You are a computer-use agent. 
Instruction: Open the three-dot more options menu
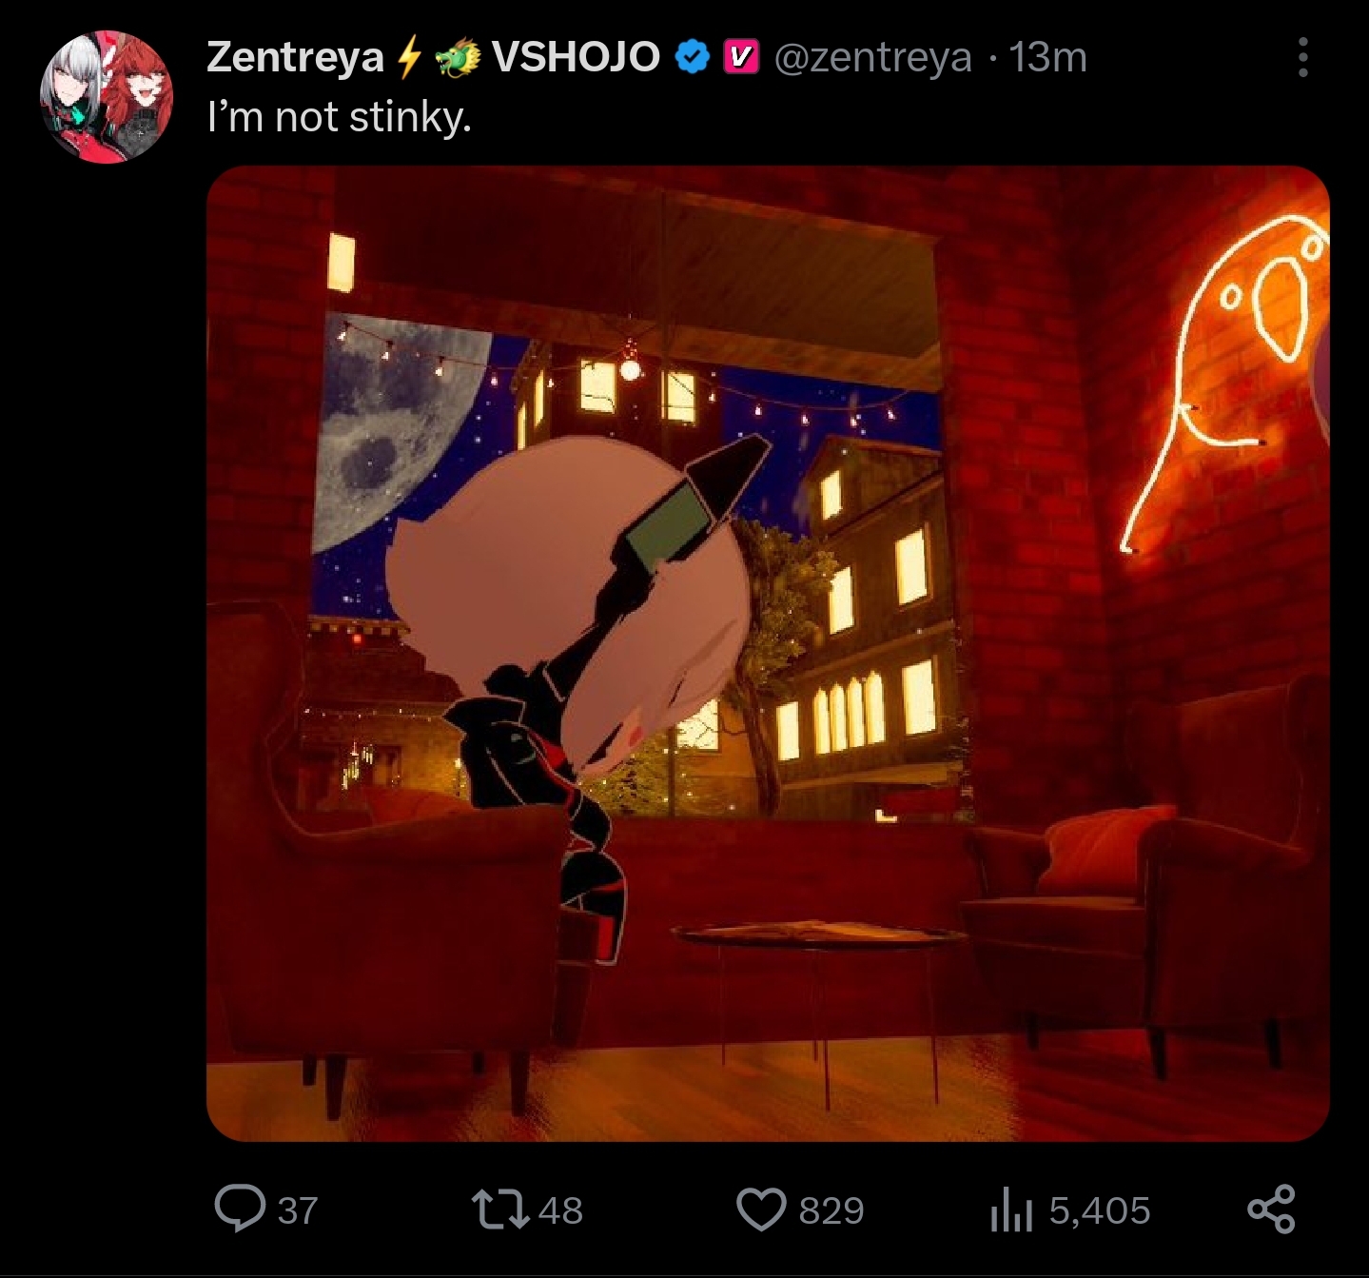click(x=1303, y=58)
